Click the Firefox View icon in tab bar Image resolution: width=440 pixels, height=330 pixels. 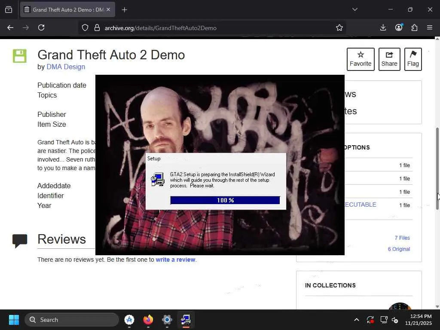(9, 9)
